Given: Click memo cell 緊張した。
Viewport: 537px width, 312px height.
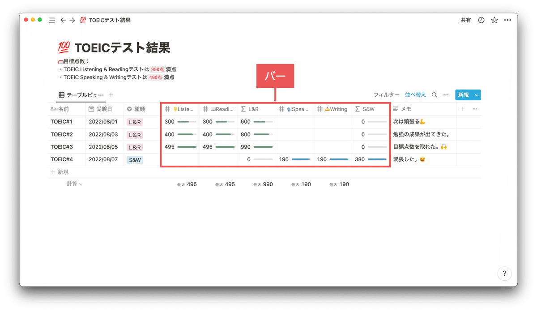Looking at the screenshot, I should tap(423, 159).
